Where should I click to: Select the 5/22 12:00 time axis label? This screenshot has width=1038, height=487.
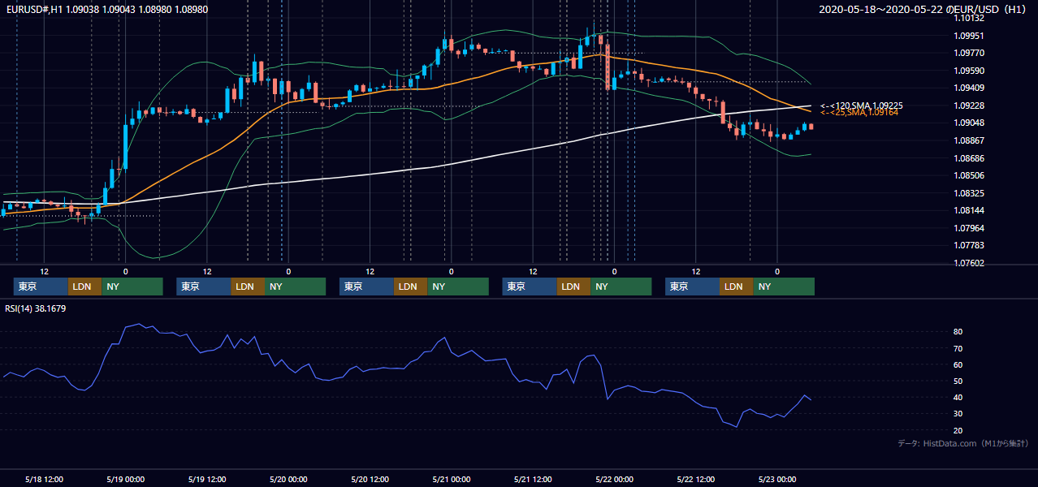coord(695,479)
